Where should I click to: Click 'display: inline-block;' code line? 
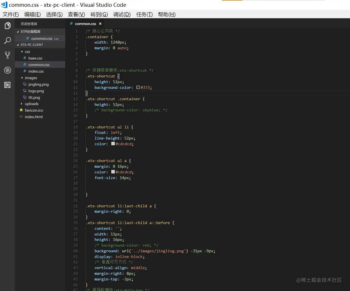pyautogui.click(x=120, y=257)
